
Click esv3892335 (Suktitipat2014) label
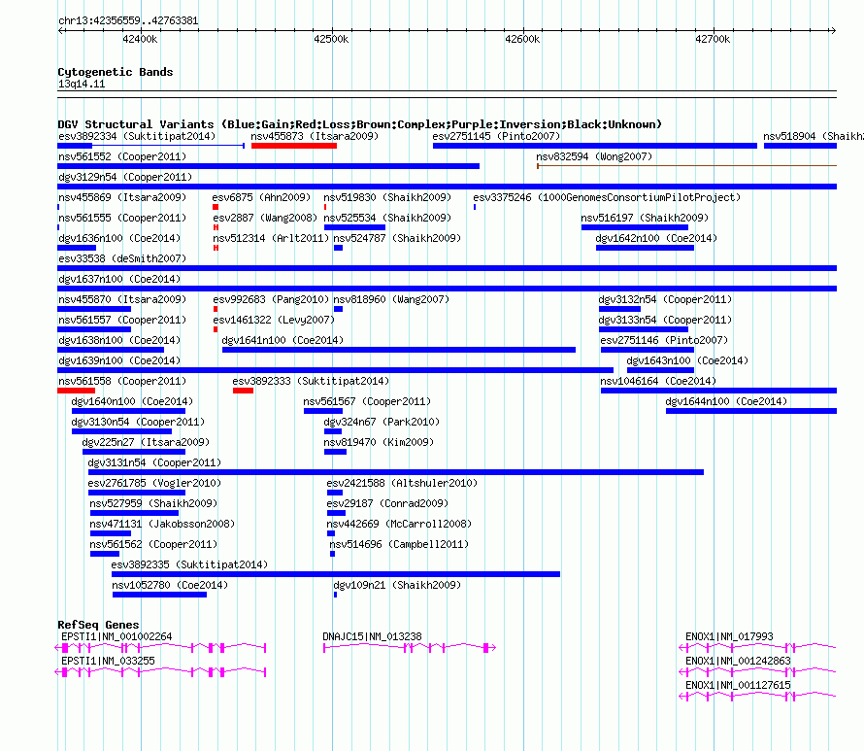point(189,564)
